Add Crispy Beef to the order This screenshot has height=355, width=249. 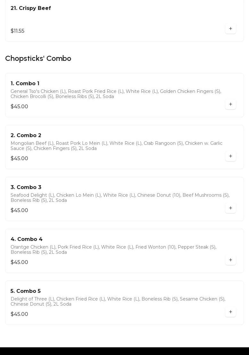[x=230, y=29]
